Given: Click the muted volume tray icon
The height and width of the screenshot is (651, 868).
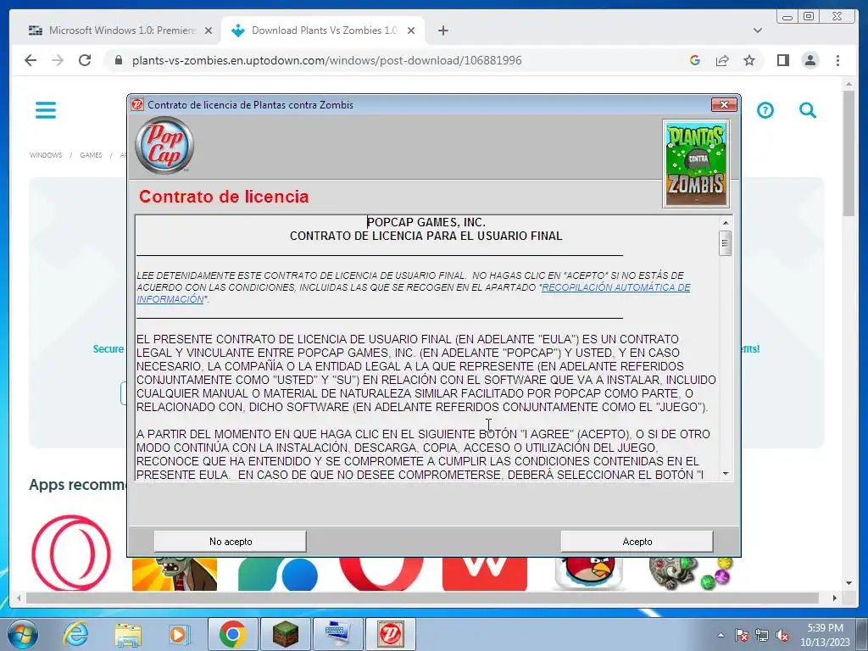Looking at the screenshot, I should pos(782,636).
